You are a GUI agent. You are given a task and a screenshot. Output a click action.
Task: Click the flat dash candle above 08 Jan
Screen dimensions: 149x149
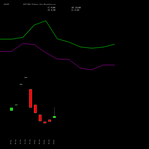click(16, 105)
